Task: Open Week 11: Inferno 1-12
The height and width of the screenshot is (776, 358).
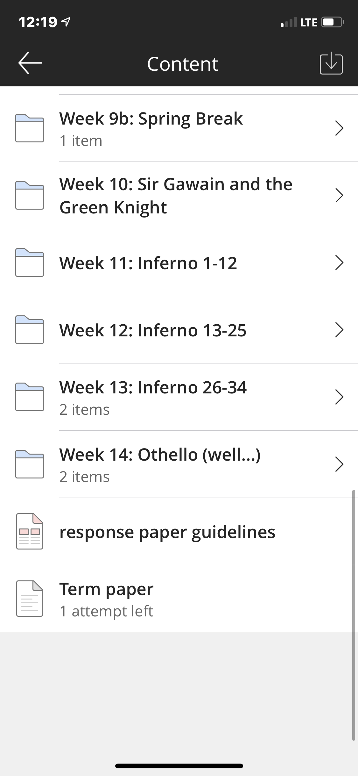Action: (x=179, y=262)
